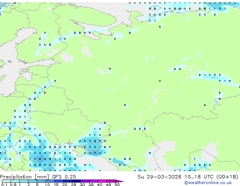Click the '25' legend scale label

click(x=73, y=184)
